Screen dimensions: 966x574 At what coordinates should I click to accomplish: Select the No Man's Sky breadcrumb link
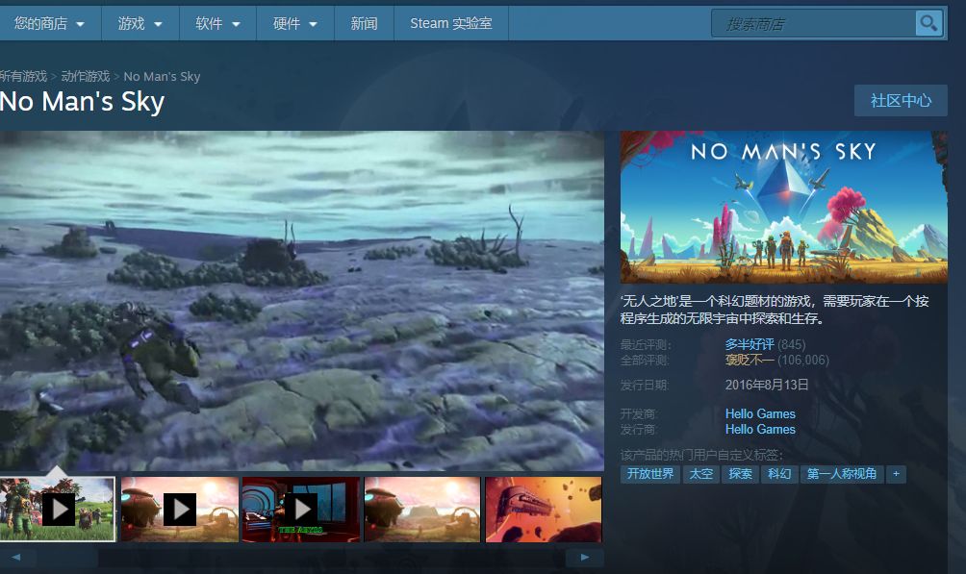point(162,76)
